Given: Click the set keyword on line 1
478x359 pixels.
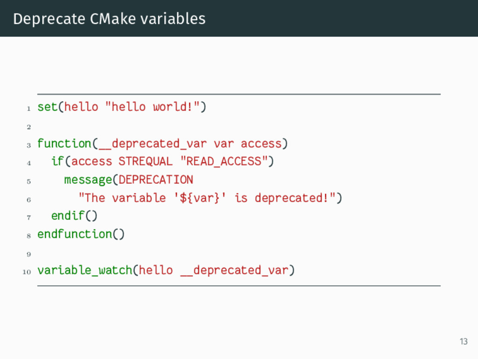Looking at the screenshot, I should 47,107.
